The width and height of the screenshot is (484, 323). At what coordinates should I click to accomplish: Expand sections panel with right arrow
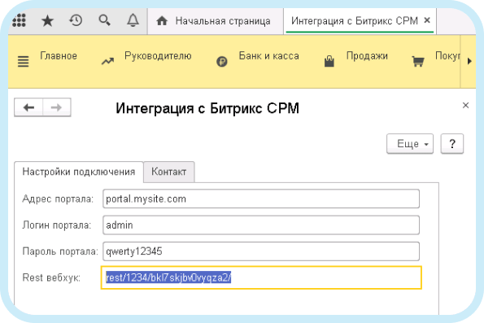[469, 61]
